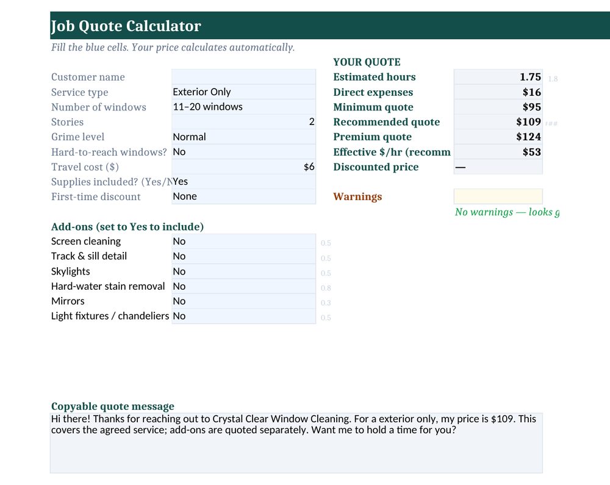
Task: Click the faint 0.5 beside Skylights
Action: (x=326, y=273)
